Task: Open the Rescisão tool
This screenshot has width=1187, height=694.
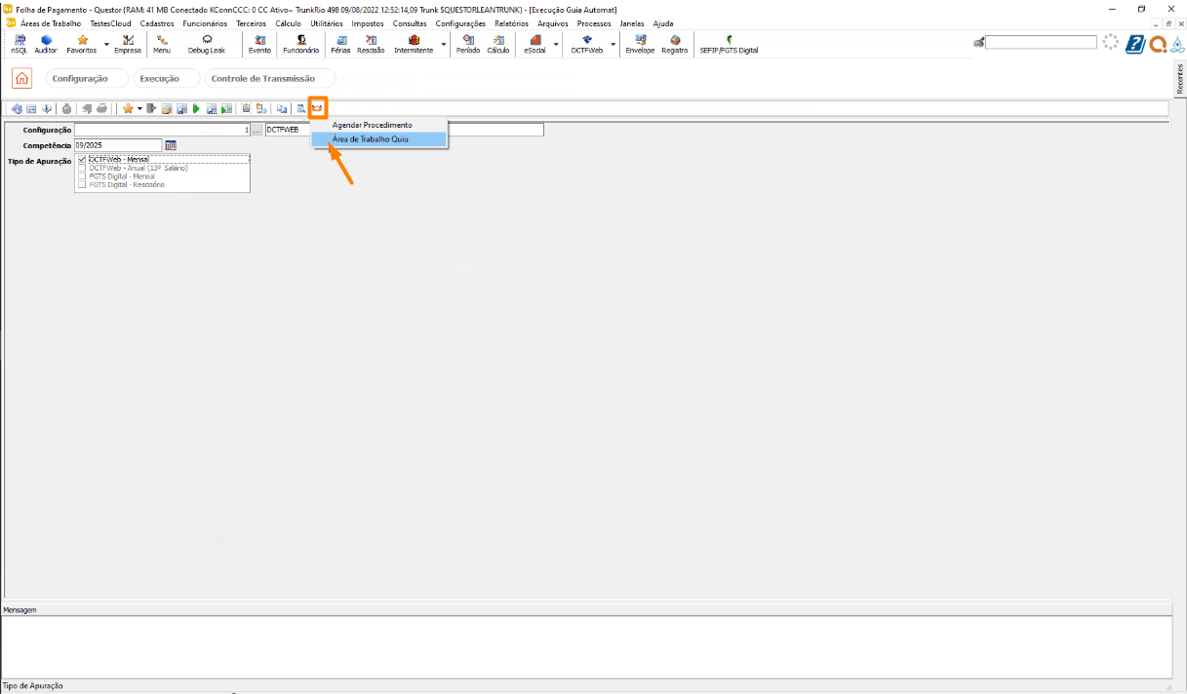Action: click(371, 44)
